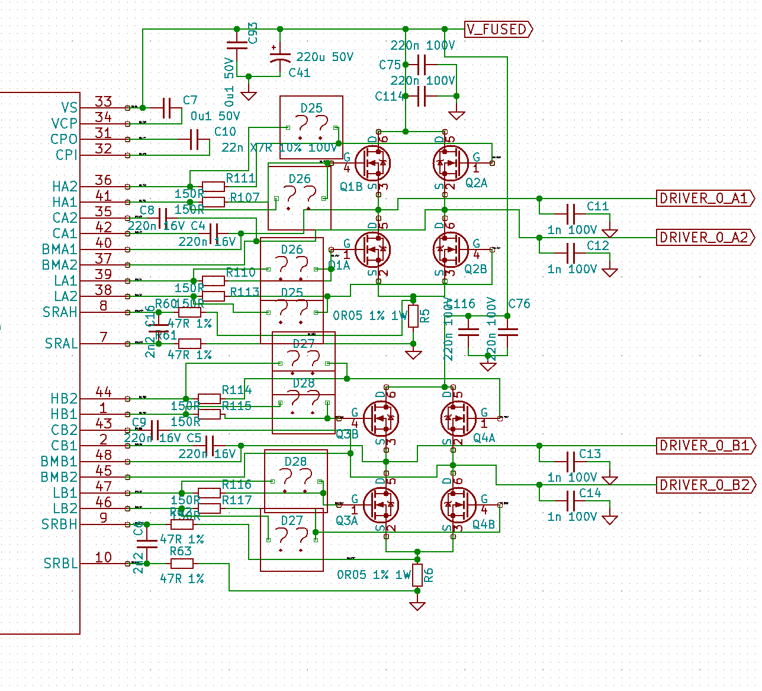The width and height of the screenshot is (762, 691).
Task: Select the Q2A MOSFET symbol
Action: [450, 162]
